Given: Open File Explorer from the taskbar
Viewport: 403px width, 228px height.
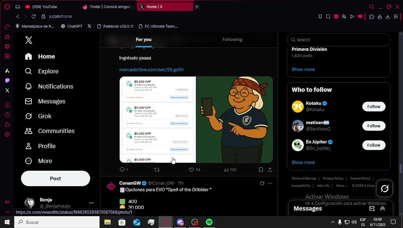Looking at the screenshot, I should click(x=107, y=222).
